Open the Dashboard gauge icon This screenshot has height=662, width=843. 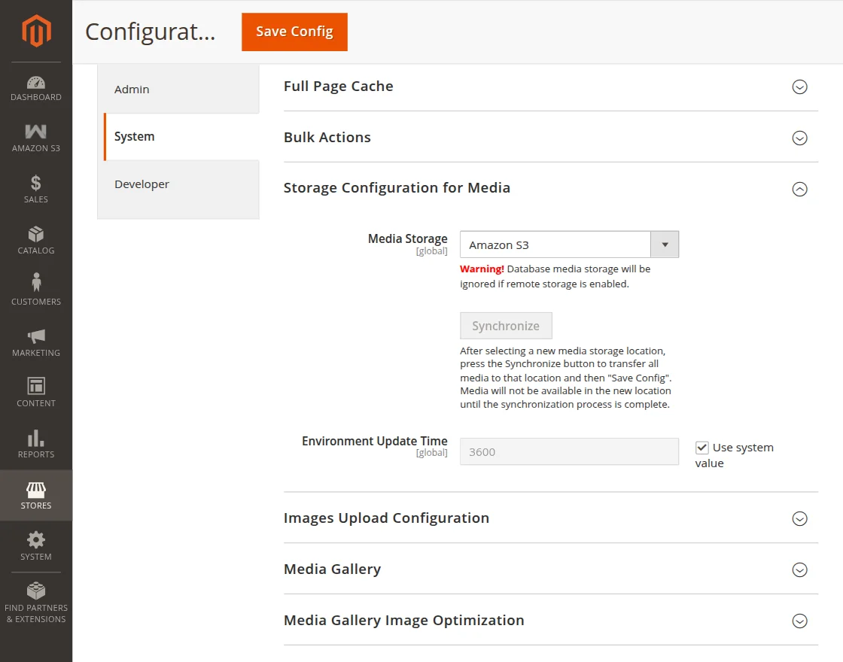[36, 83]
